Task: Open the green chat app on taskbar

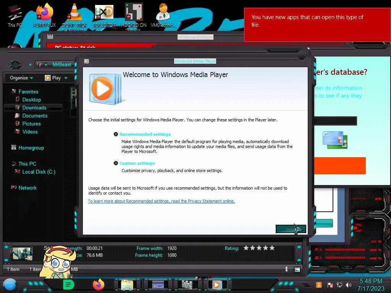Action: (69, 285)
